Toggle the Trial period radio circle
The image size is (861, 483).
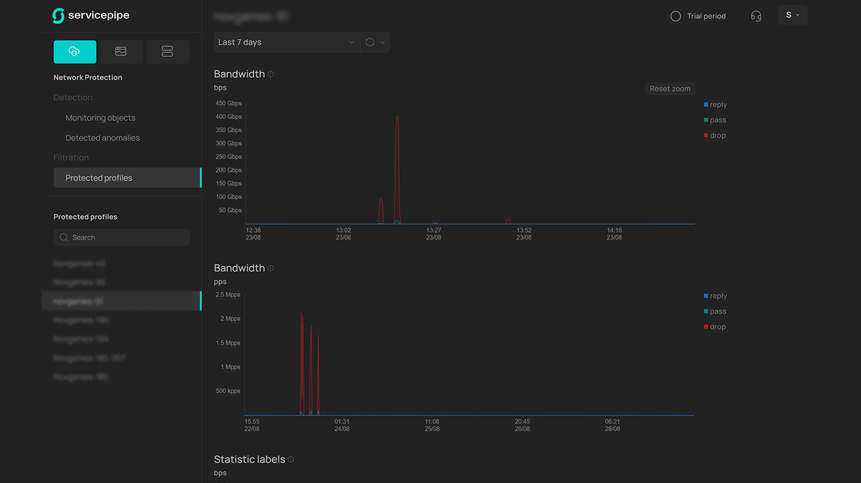676,17
